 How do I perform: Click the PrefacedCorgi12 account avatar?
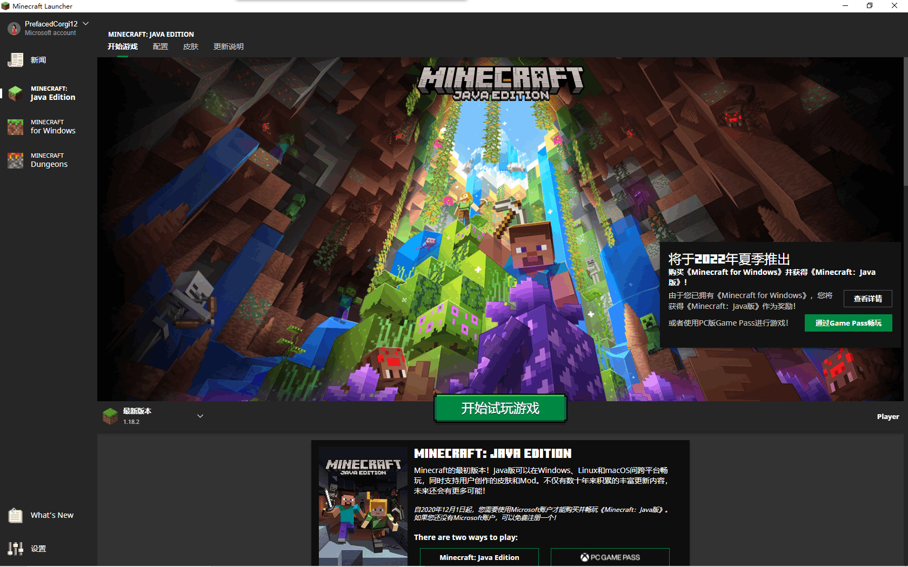(14, 28)
